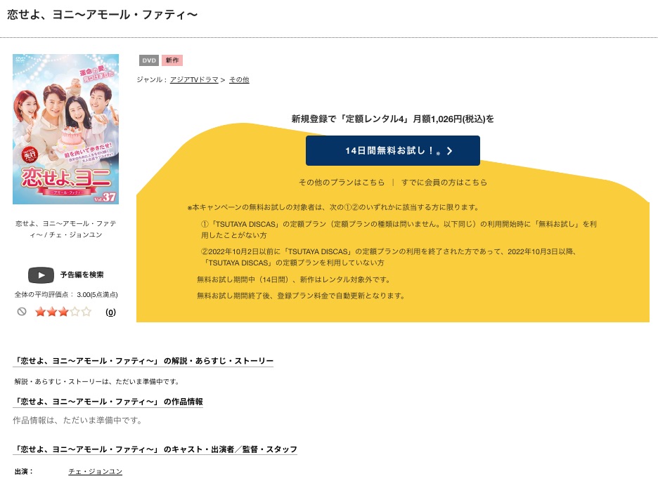658x481 pixels.
Task: Click the 恋せよ、ヨニ Vol.37 DVD cover image
Action: point(66,129)
